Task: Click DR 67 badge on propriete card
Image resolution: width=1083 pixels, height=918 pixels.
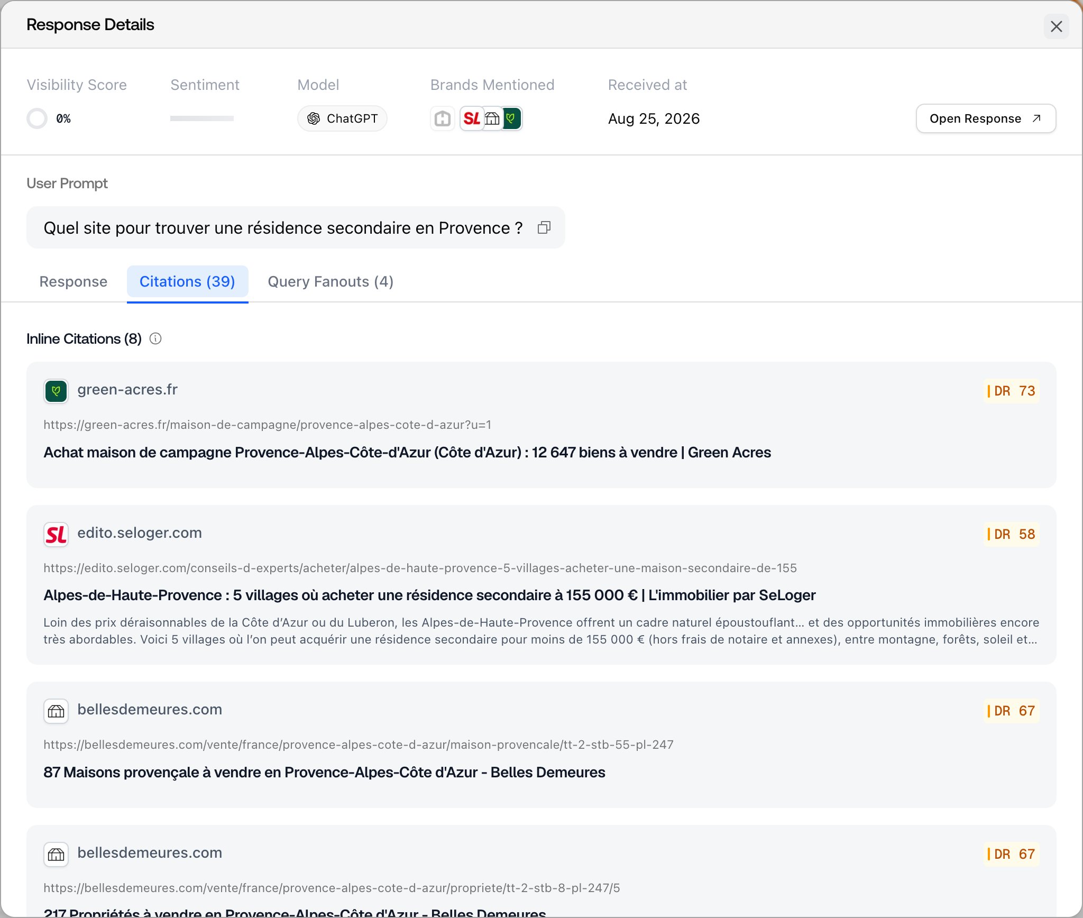Action: pos(1011,855)
